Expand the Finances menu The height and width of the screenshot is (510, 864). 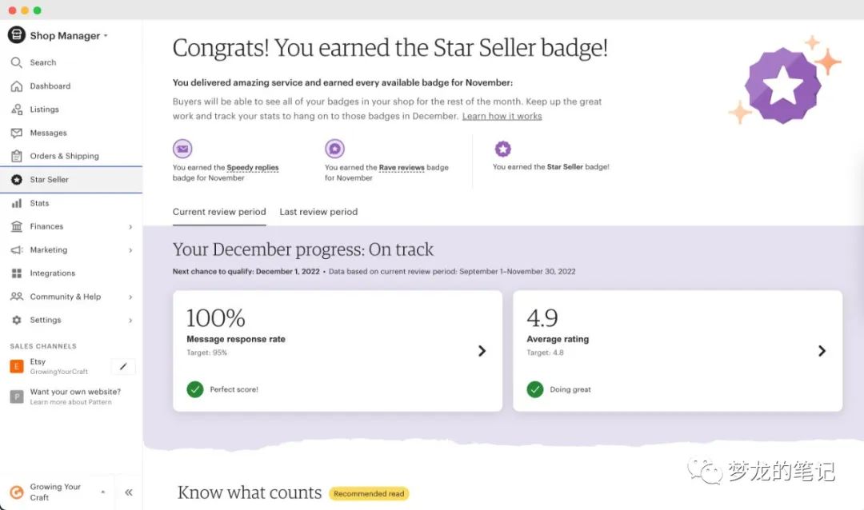[x=48, y=226]
